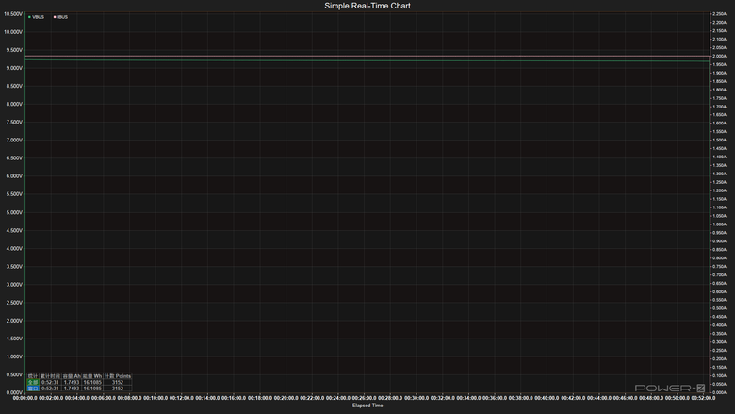This screenshot has height=414, width=735.
Task: Select the 计数 Points column header
Action: coord(118,376)
